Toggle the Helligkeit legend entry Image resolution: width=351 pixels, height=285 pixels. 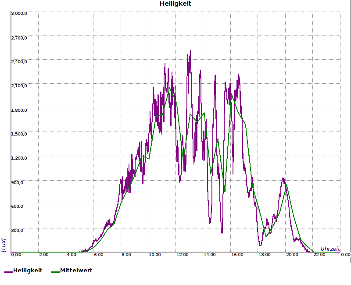23,271
